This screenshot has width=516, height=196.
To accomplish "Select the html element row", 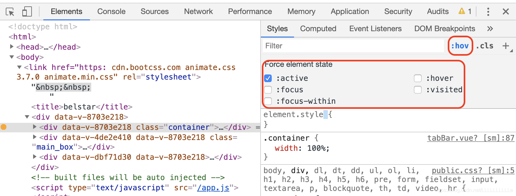I will (22, 37).
